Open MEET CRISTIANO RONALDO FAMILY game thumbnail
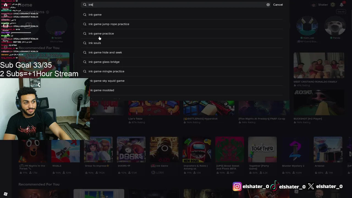The height and width of the screenshot is (198, 352). pyautogui.click(x=319, y=65)
